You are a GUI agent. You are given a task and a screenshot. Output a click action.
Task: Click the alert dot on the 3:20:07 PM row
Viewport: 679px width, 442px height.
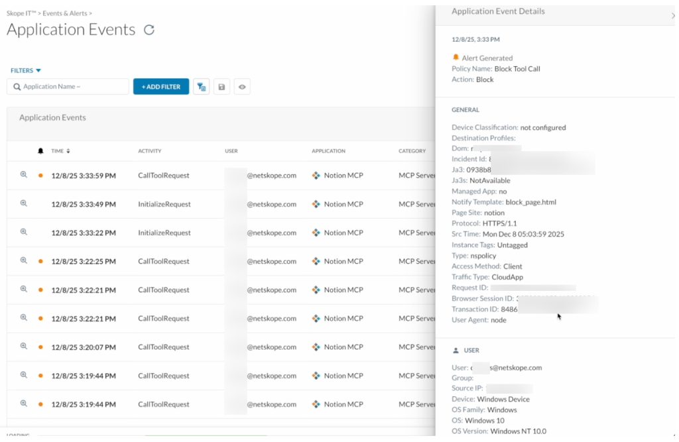[x=40, y=347]
